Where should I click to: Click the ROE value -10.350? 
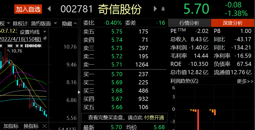tap(198, 64)
